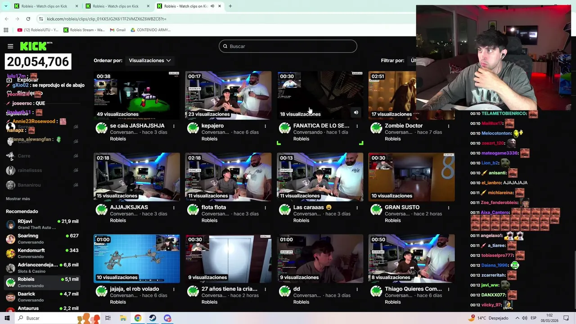The width and height of the screenshot is (576, 324).
Task: Open options for the 'se caia JASHAJSHJA' clip
Action: click(x=174, y=126)
